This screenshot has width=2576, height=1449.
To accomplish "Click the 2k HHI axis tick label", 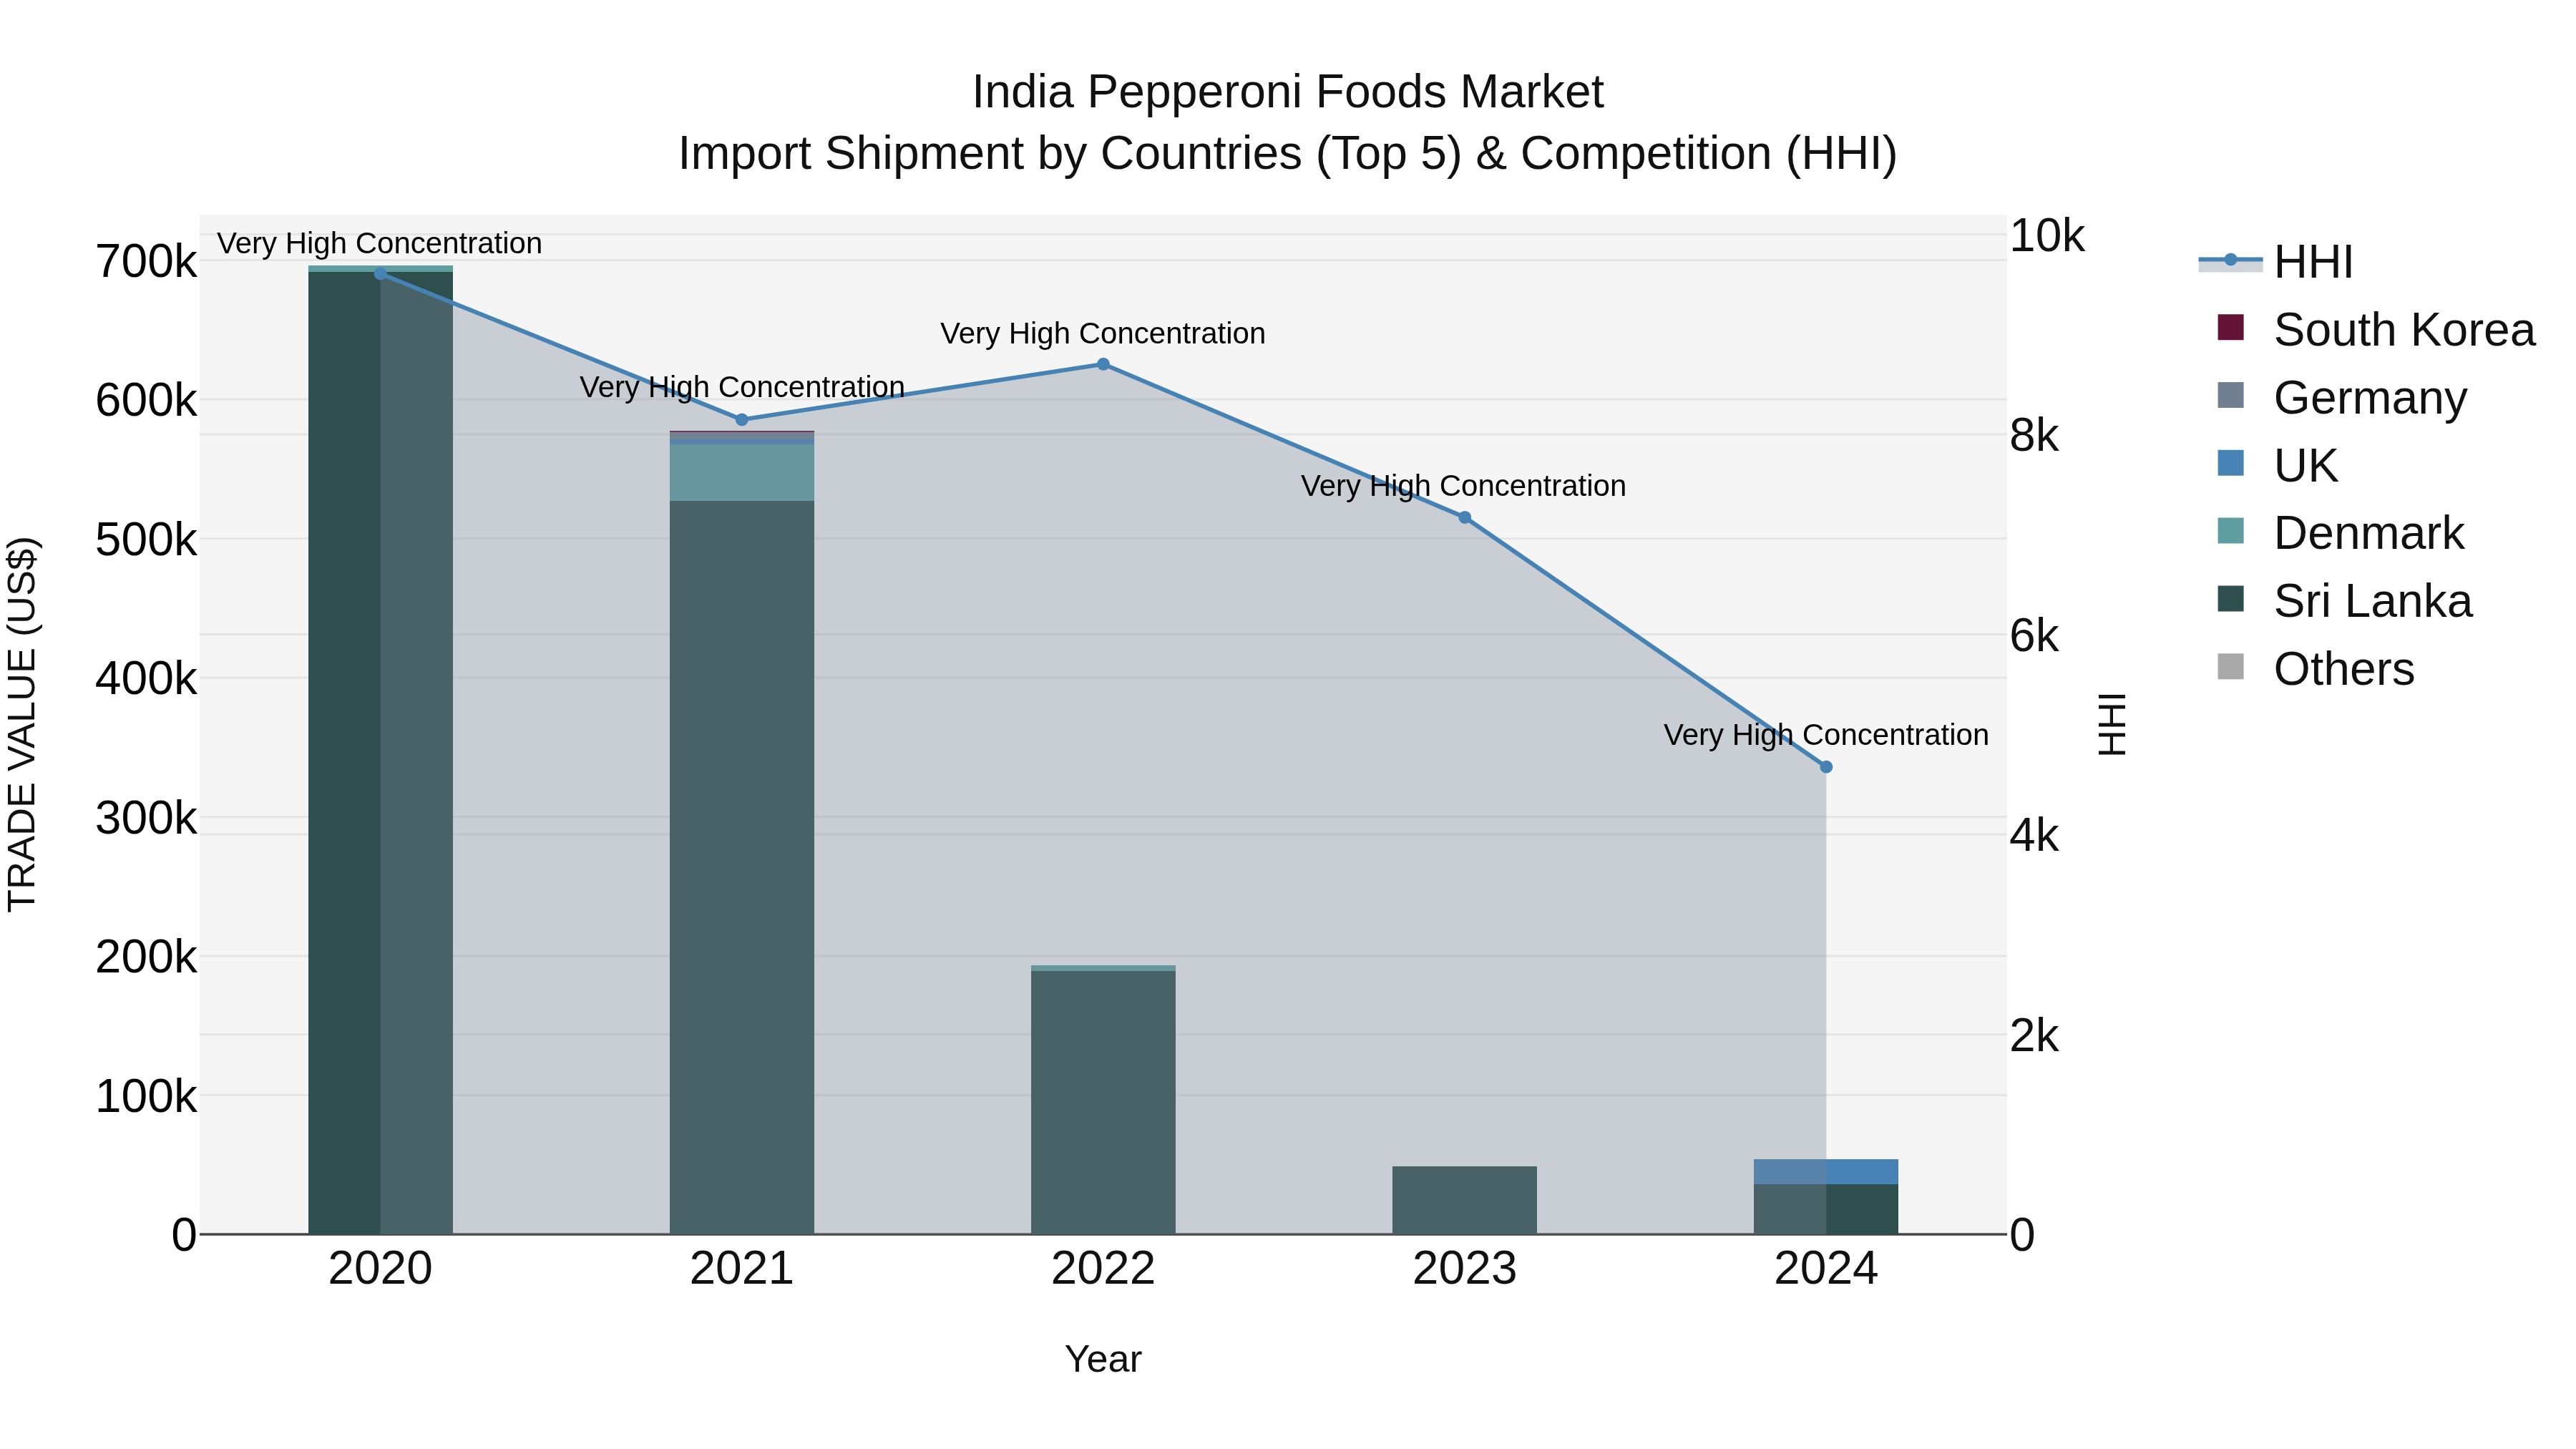I will click(2035, 1036).
